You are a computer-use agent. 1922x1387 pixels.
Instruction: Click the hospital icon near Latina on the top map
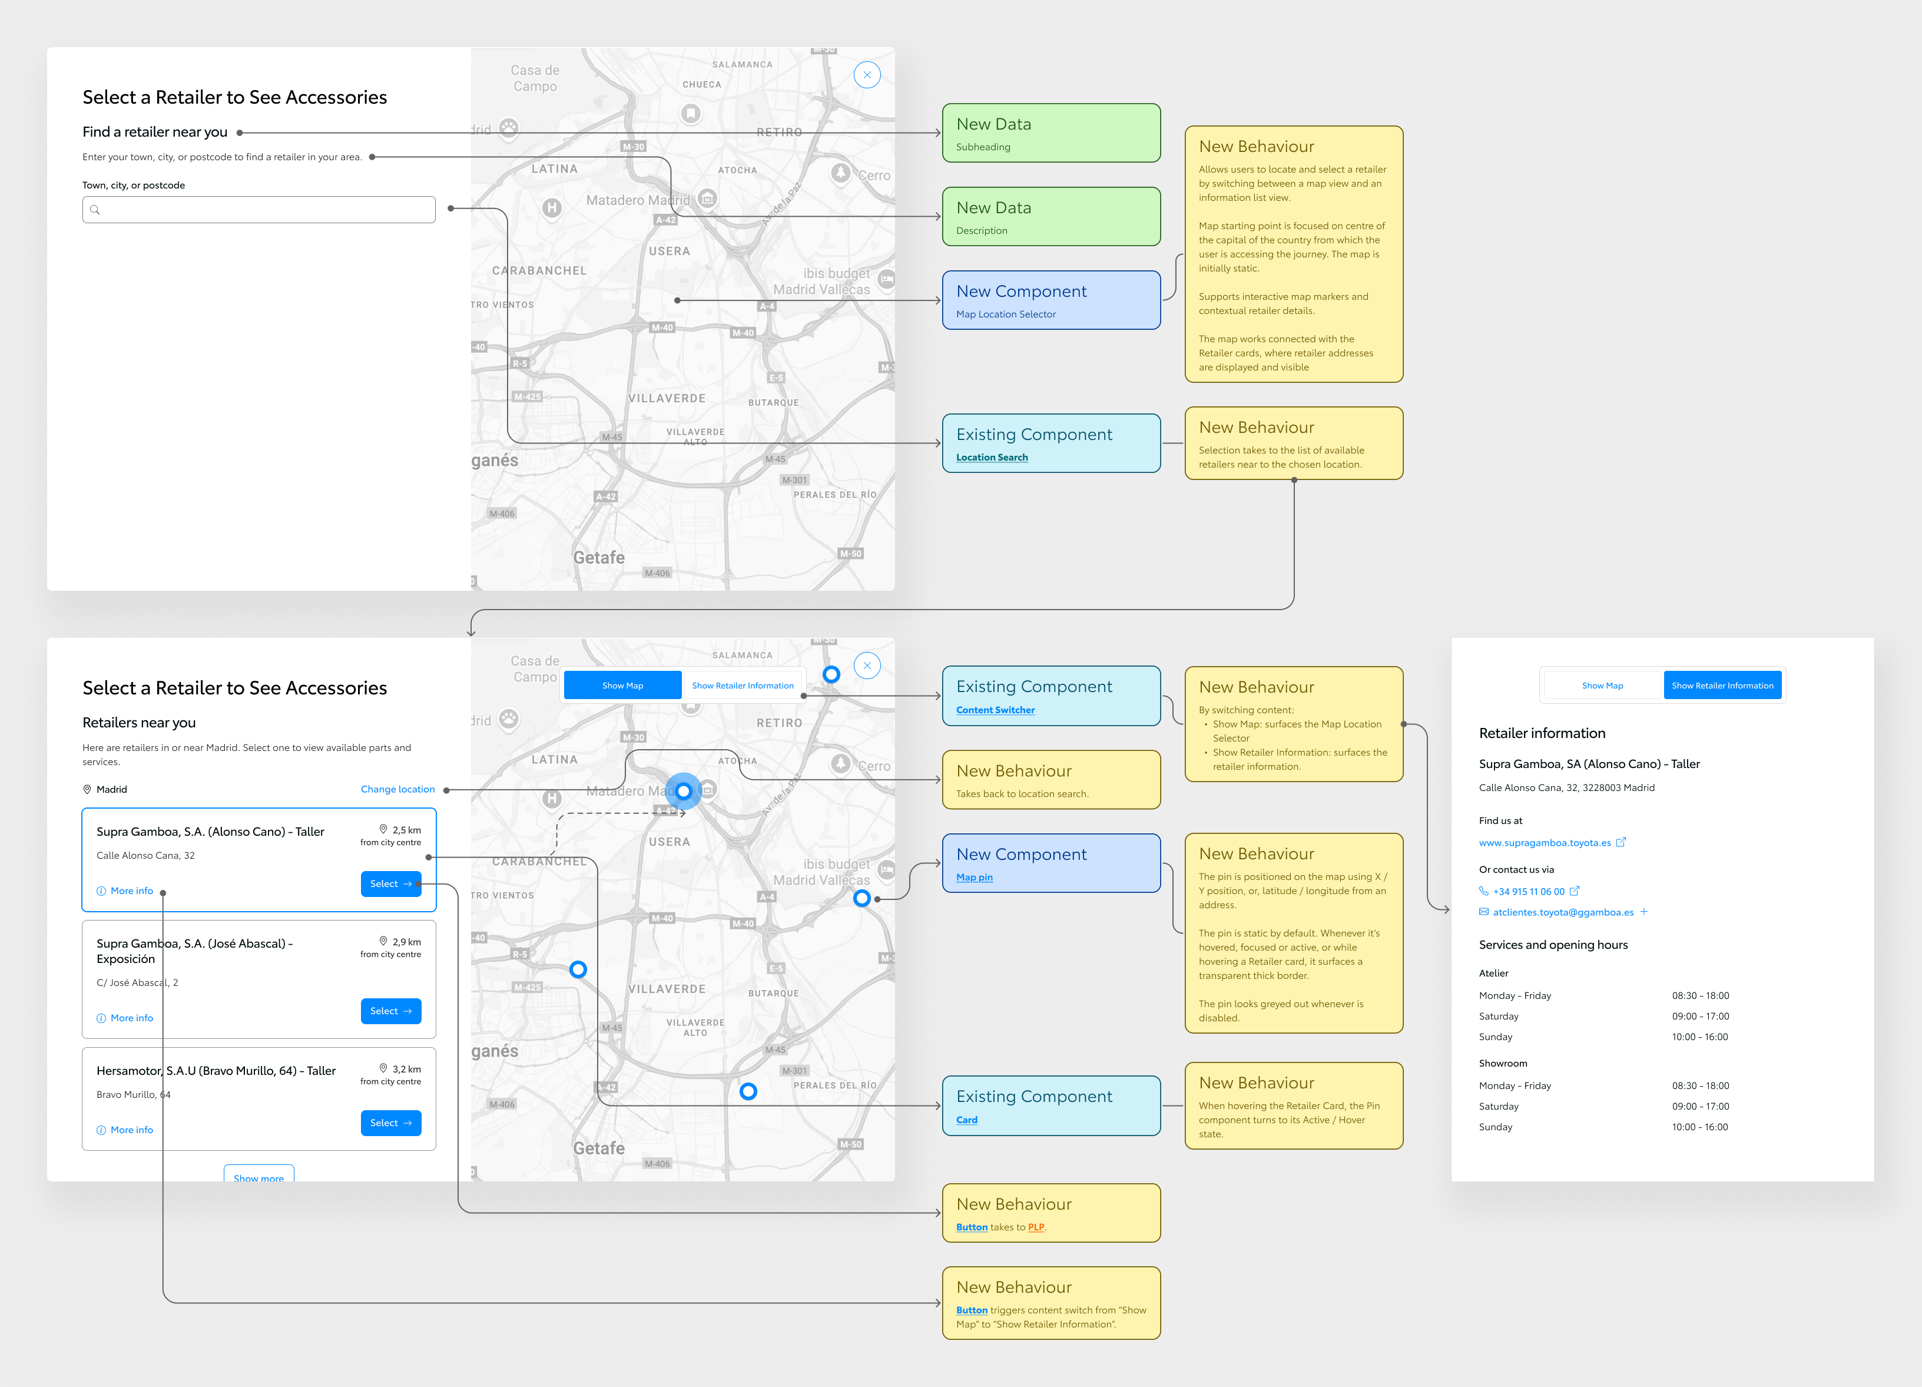pos(552,208)
